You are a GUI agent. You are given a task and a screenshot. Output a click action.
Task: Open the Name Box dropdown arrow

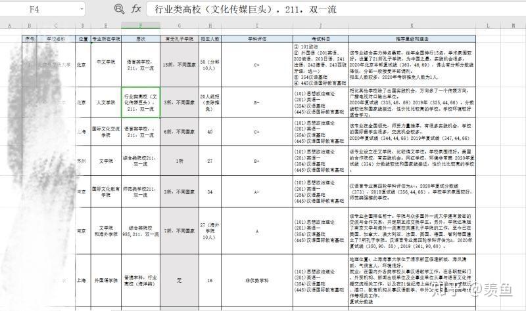(82, 9)
